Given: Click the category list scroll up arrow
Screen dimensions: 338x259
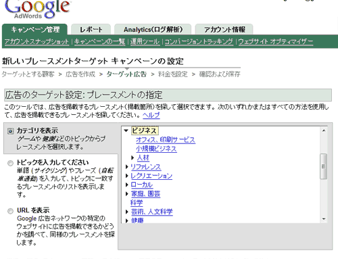Looking at the screenshot, I should [324, 131].
